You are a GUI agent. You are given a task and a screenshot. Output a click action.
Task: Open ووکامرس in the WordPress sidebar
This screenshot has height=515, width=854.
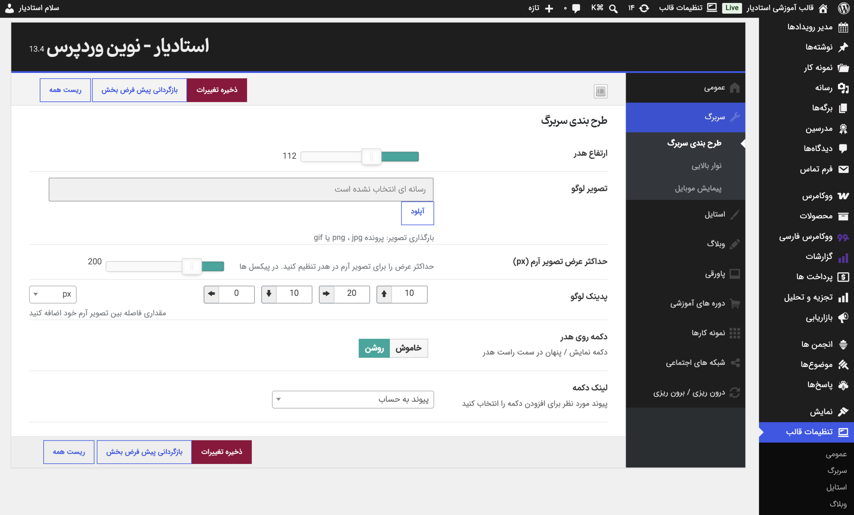pos(806,196)
